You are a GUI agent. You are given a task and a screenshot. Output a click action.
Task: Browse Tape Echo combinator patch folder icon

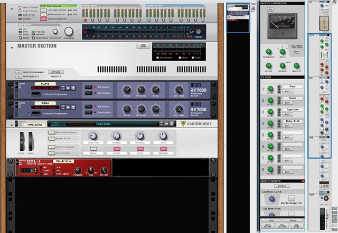[x=166, y=124]
